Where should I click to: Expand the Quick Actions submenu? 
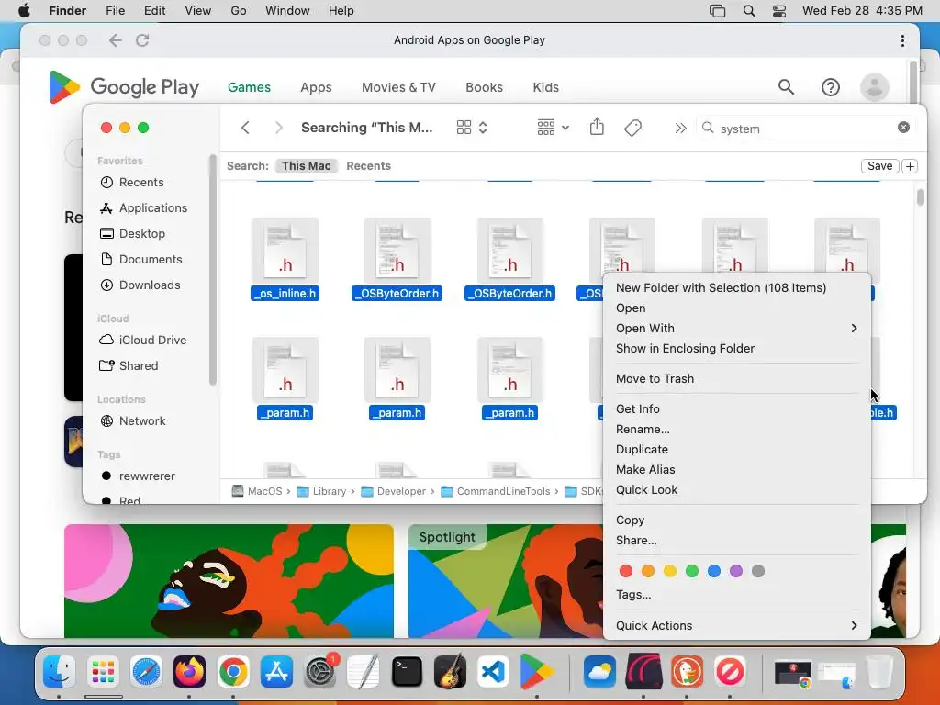point(737,626)
